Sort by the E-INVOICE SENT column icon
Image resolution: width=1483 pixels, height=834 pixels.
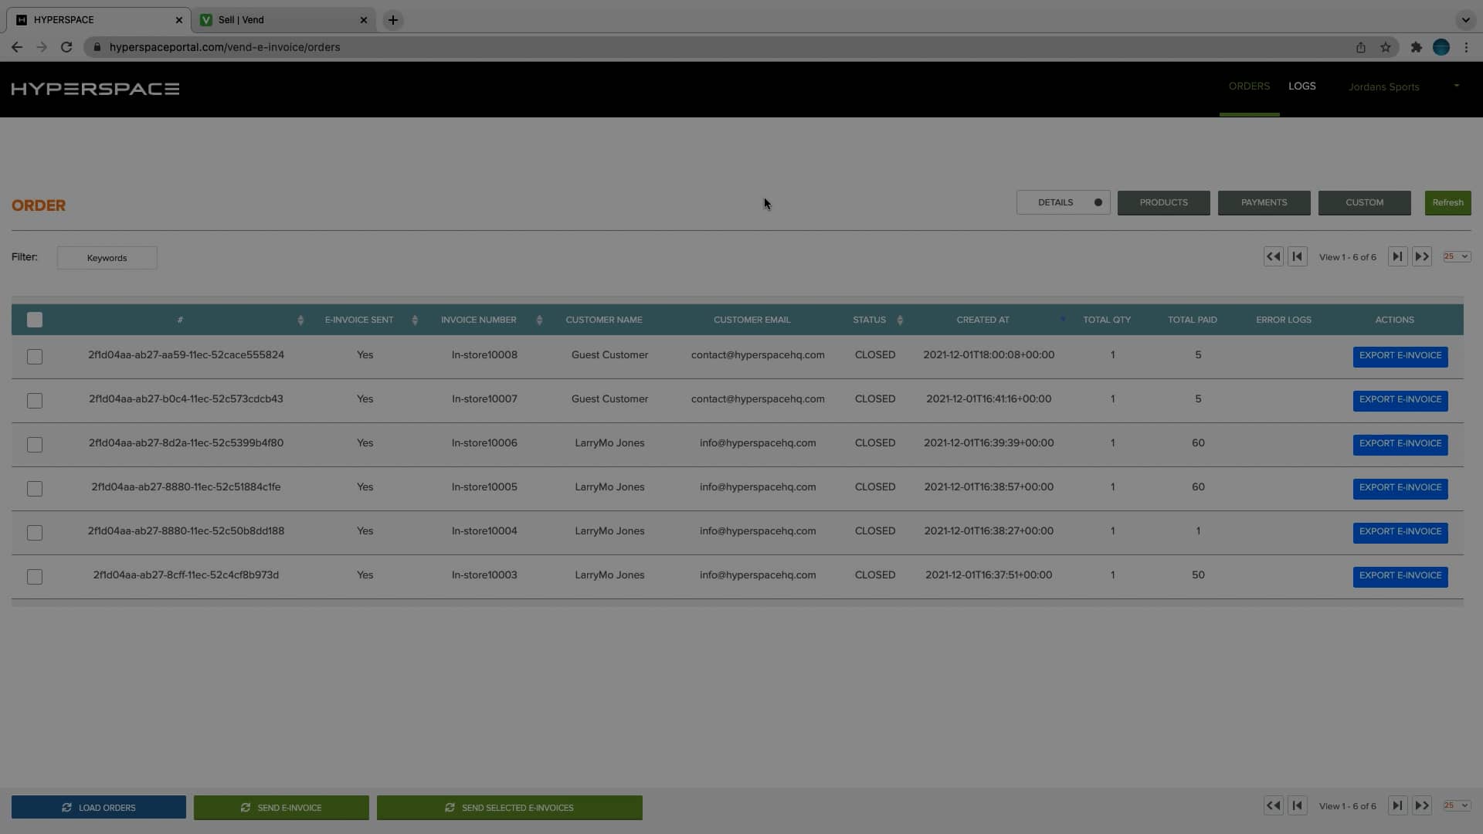point(414,319)
